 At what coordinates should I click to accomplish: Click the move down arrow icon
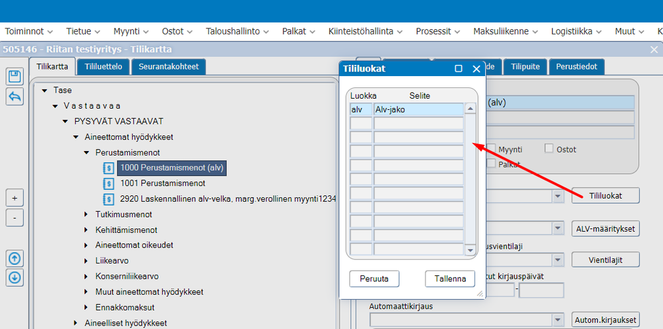(15, 277)
